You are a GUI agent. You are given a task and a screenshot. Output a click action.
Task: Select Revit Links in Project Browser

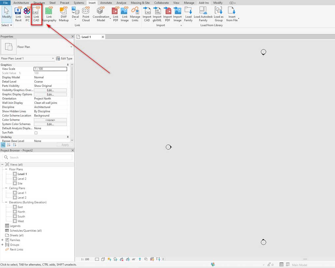(x=16, y=250)
